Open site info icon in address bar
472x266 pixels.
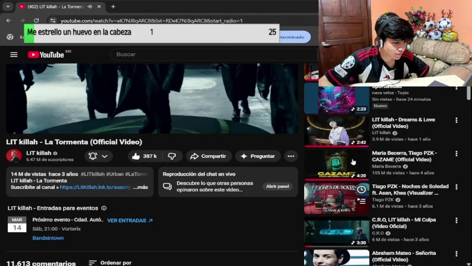tap(53, 21)
